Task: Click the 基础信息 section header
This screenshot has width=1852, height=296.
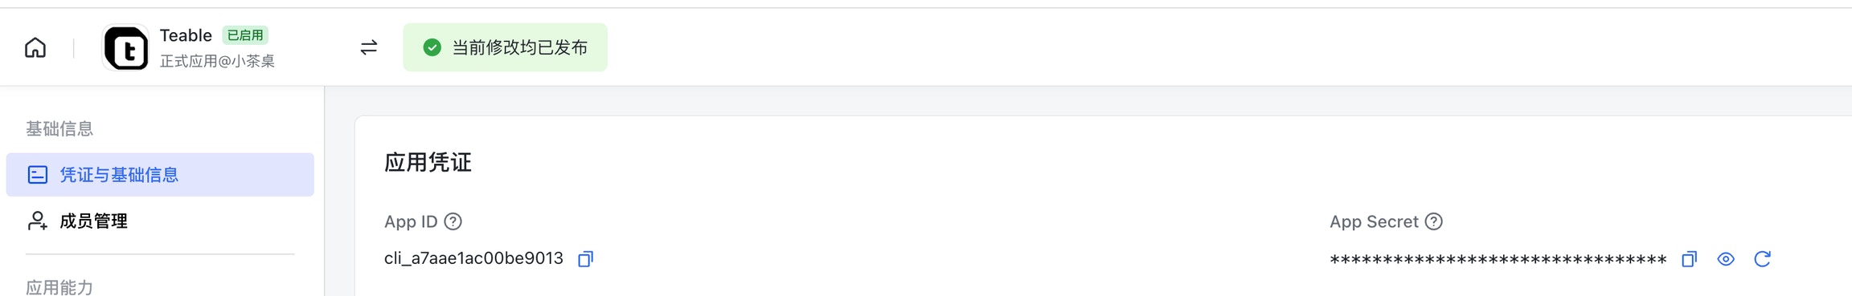Action: (59, 128)
